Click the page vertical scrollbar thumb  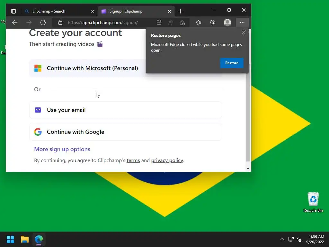point(248,112)
